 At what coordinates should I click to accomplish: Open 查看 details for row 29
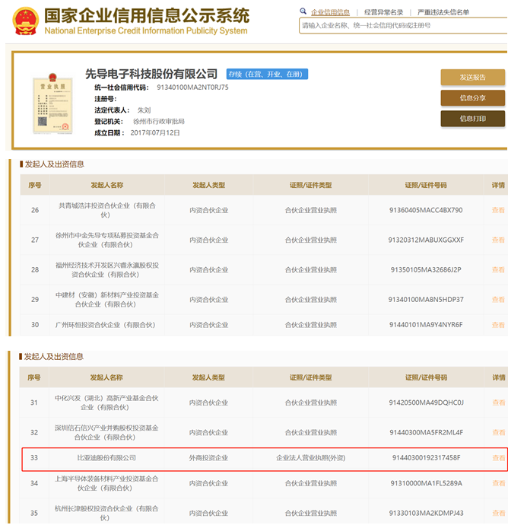[x=498, y=300]
